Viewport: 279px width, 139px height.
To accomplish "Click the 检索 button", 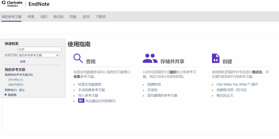I will [23, 61].
